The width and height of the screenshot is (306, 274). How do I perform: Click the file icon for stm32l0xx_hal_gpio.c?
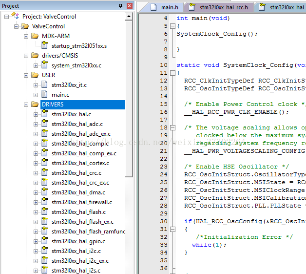point(44,241)
